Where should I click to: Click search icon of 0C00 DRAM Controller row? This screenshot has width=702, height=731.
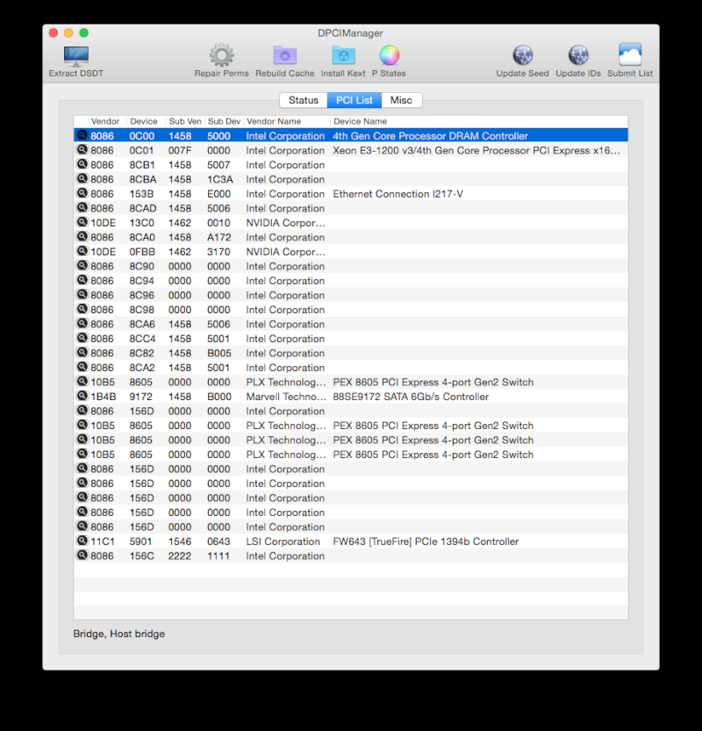[82, 135]
